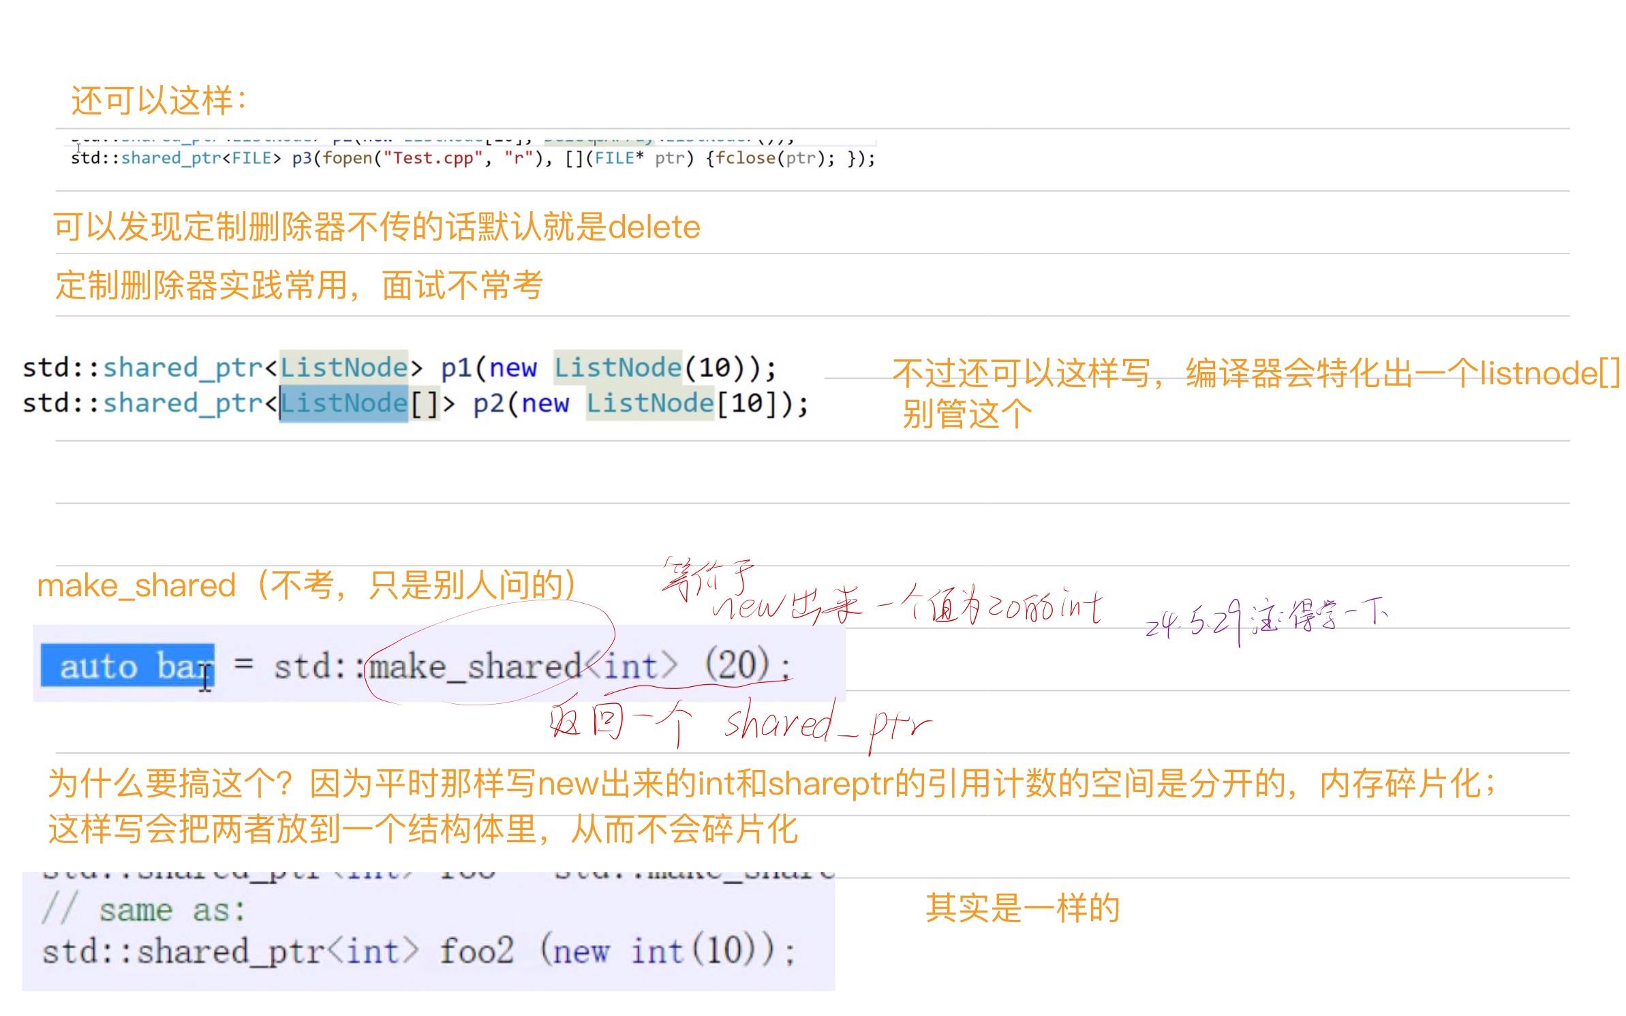Click the p1(new ListNode(10)) code line
1626x1016 pixels.
(399, 368)
